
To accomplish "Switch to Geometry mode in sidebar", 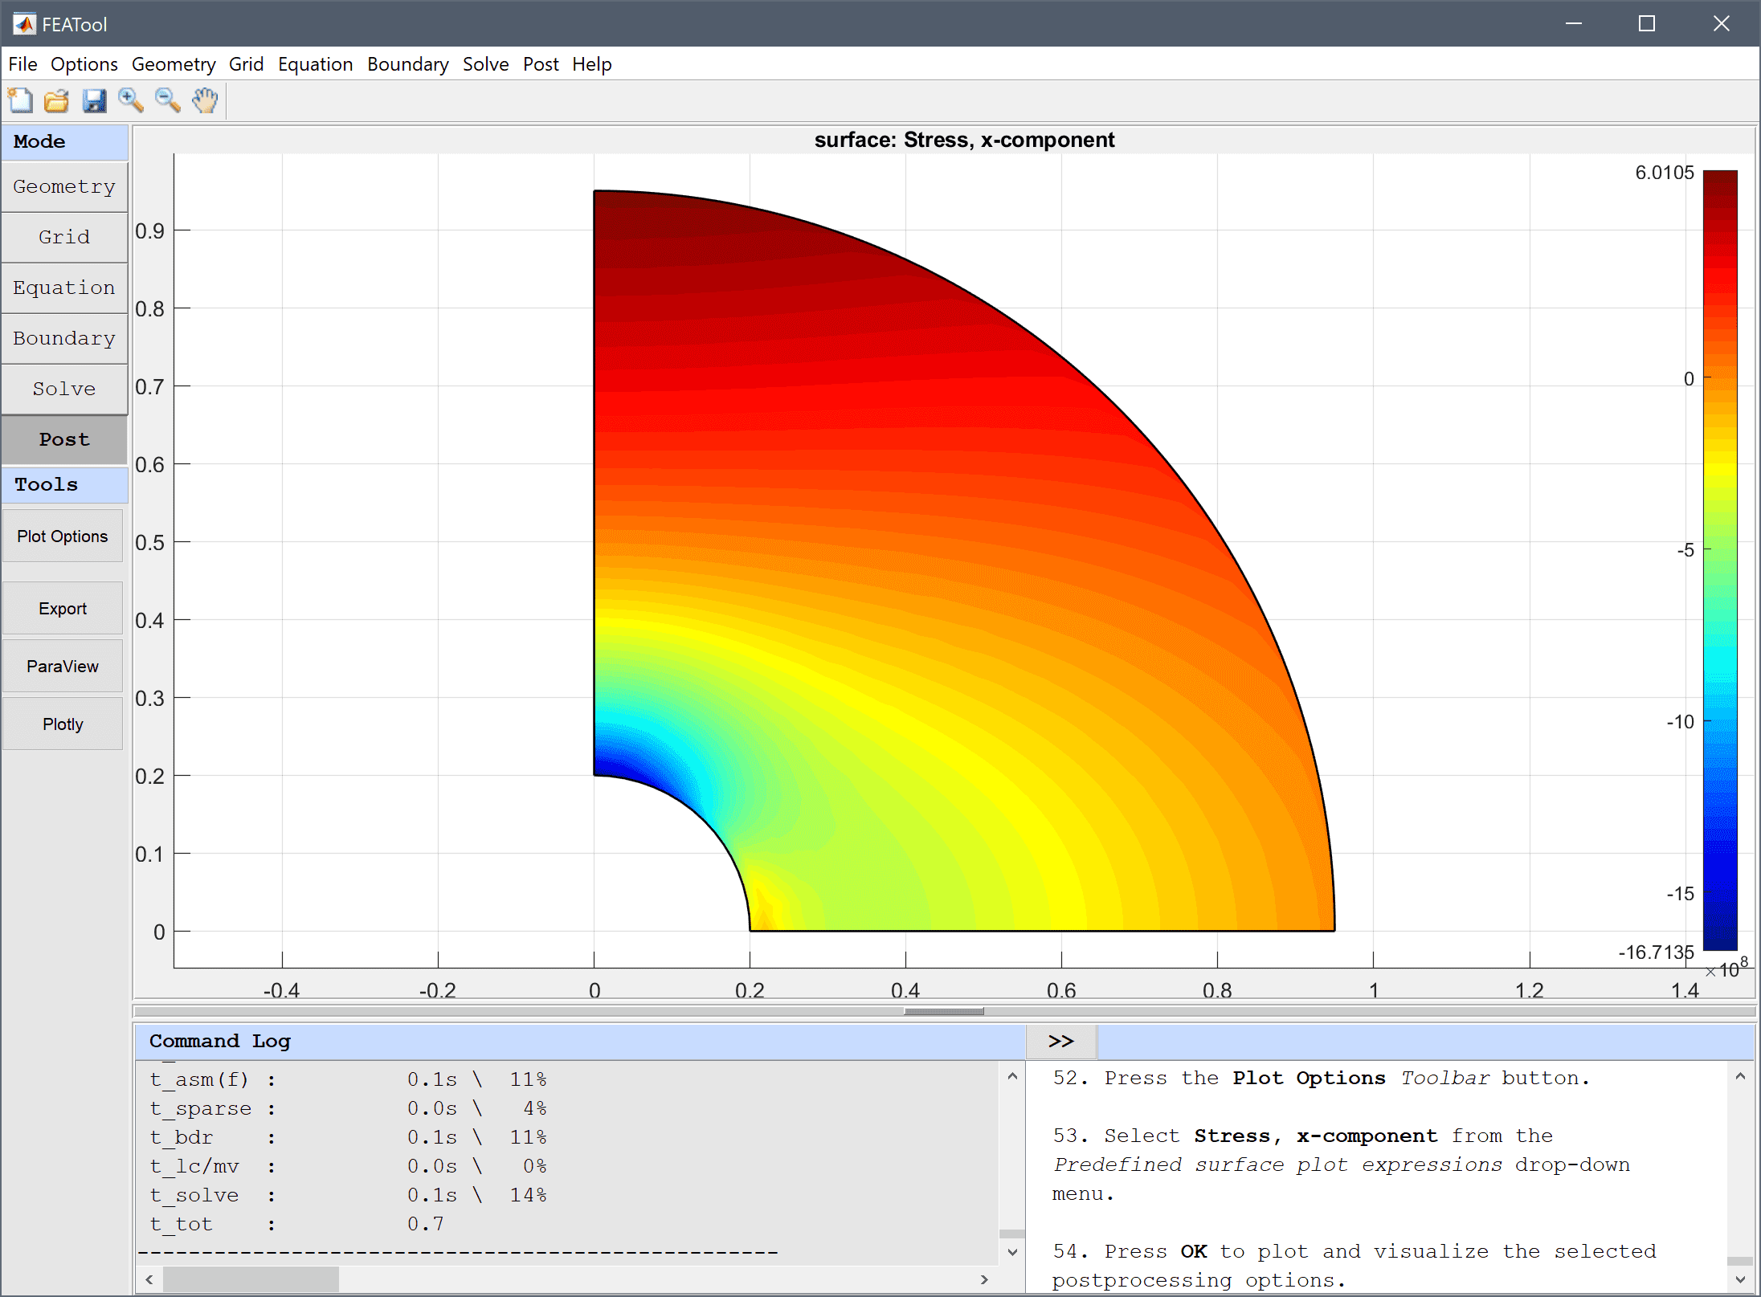I will click(x=64, y=186).
